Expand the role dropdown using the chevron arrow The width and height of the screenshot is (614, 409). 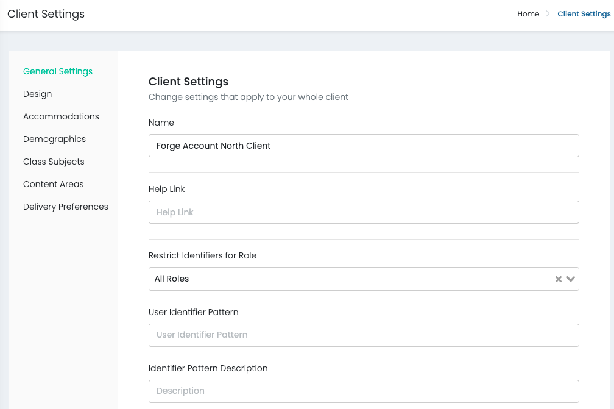point(571,279)
